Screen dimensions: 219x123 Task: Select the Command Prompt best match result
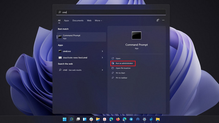[x=81, y=37]
